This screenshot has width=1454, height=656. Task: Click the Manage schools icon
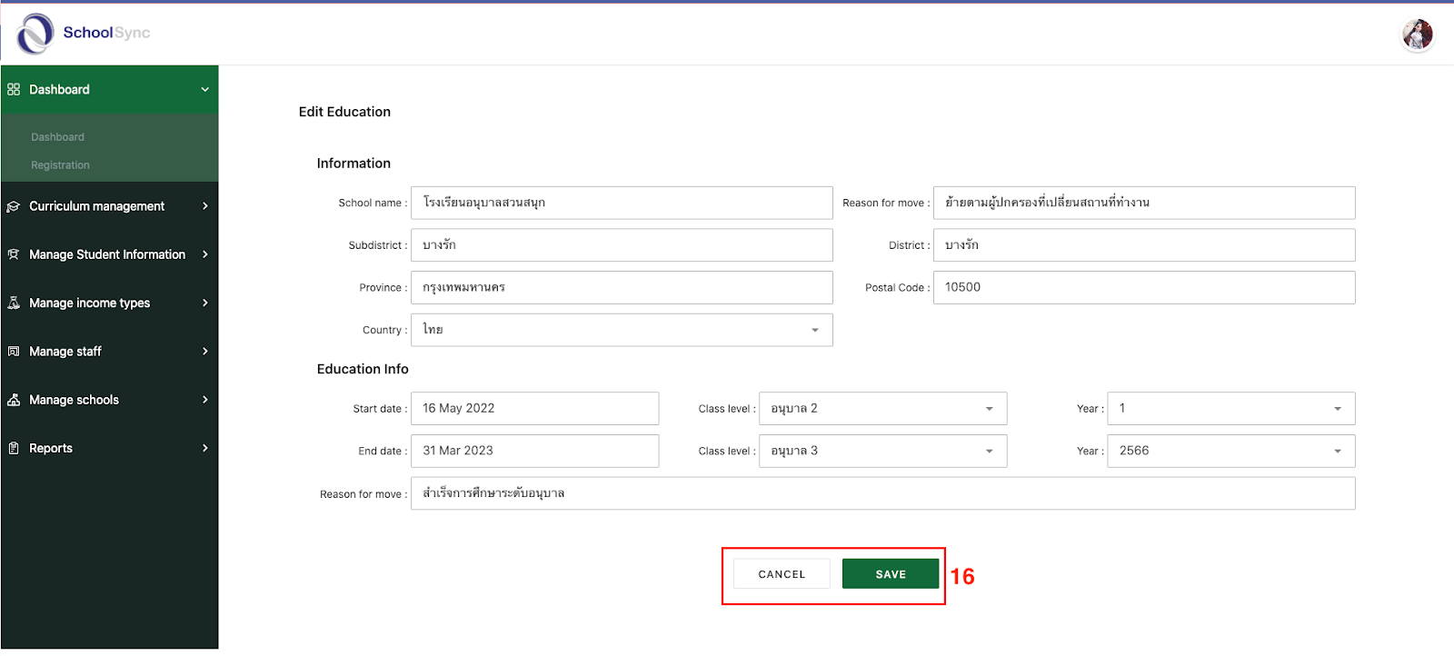[14, 400]
